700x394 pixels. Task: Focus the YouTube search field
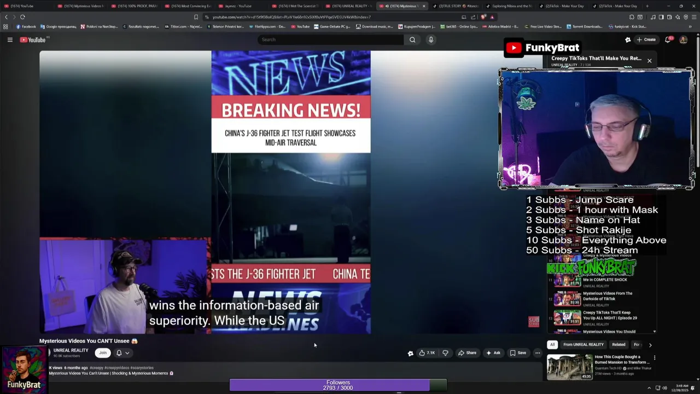click(331, 39)
